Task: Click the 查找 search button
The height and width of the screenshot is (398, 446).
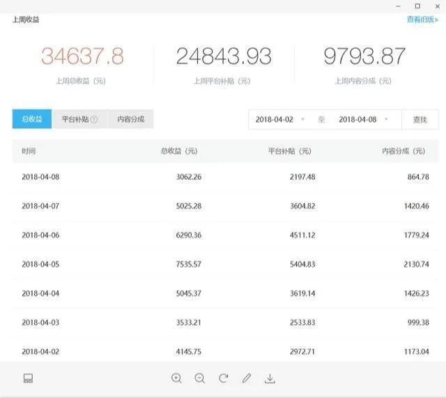Action: tap(420, 119)
